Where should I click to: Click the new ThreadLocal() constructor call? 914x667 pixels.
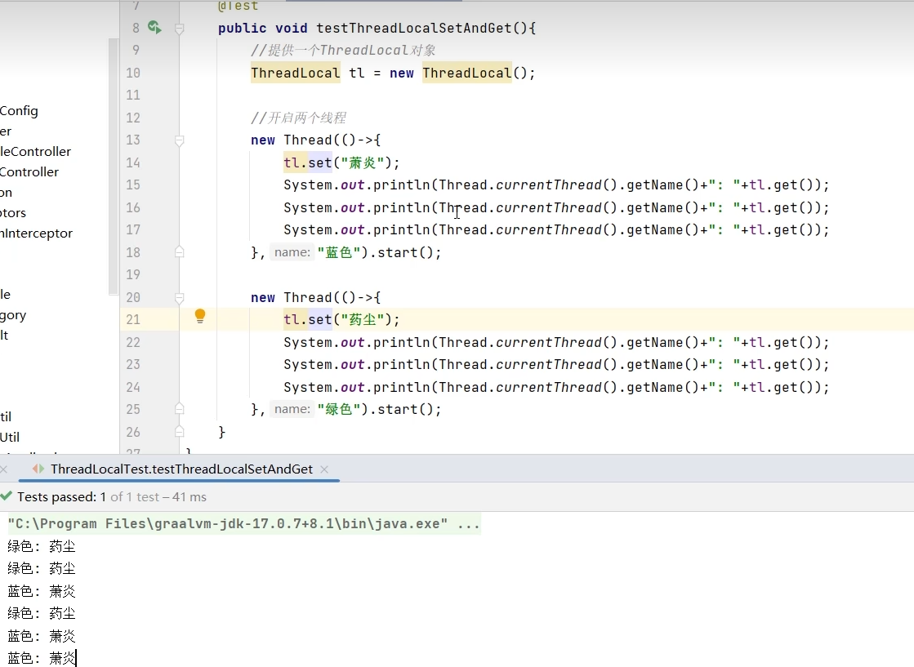click(x=461, y=73)
